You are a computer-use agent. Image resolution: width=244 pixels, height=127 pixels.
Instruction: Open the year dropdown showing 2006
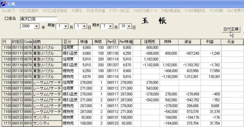[x=37, y=26]
